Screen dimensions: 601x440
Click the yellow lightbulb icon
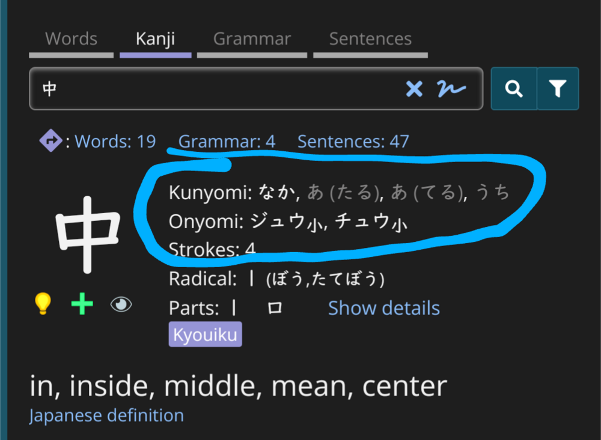[x=42, y=305]
